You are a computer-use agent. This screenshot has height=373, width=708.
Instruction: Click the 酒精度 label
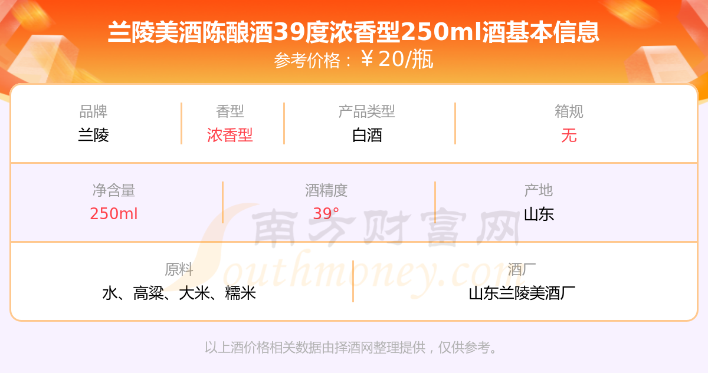(x=326, y=190)
